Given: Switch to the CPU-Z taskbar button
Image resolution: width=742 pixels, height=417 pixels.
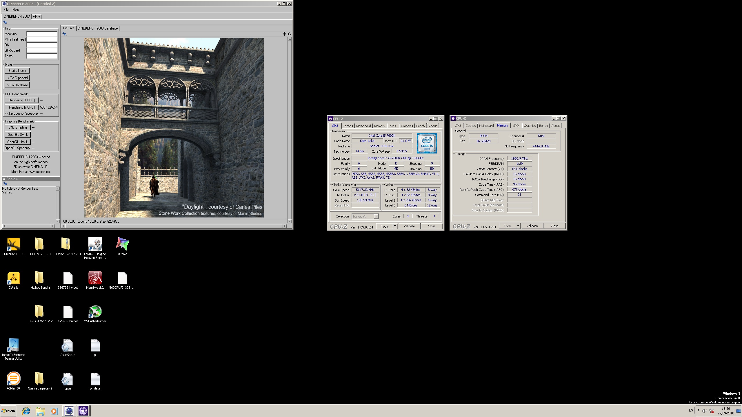Looking at the screenshot, I should pyautogui.click(x=83, y=411).
